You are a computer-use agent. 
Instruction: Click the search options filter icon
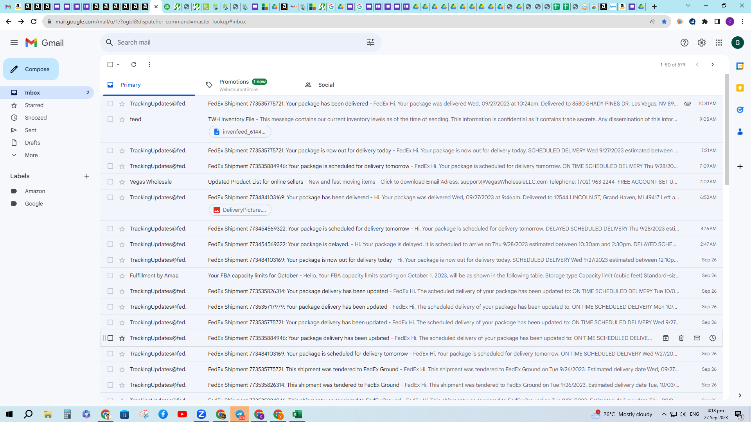pos(371,42)
